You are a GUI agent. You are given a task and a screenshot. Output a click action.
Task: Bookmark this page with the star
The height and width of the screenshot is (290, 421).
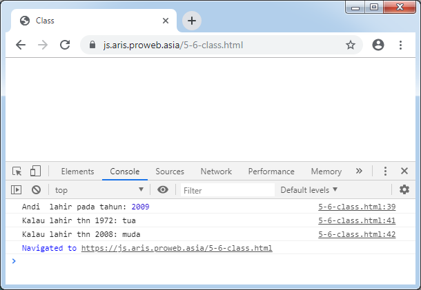[350, 45]
